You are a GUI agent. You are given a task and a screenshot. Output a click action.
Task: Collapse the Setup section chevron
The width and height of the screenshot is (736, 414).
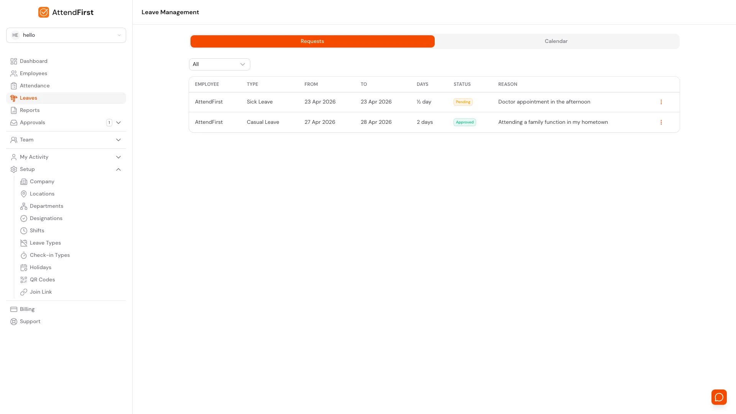(x=118, y=169)
